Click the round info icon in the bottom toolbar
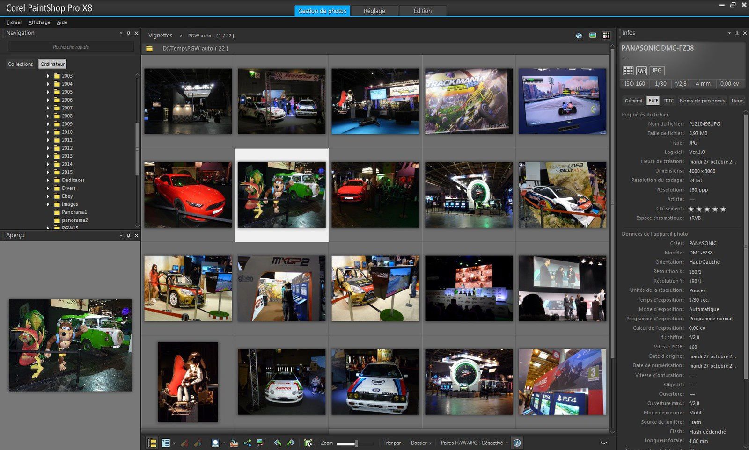 (517, 443)
